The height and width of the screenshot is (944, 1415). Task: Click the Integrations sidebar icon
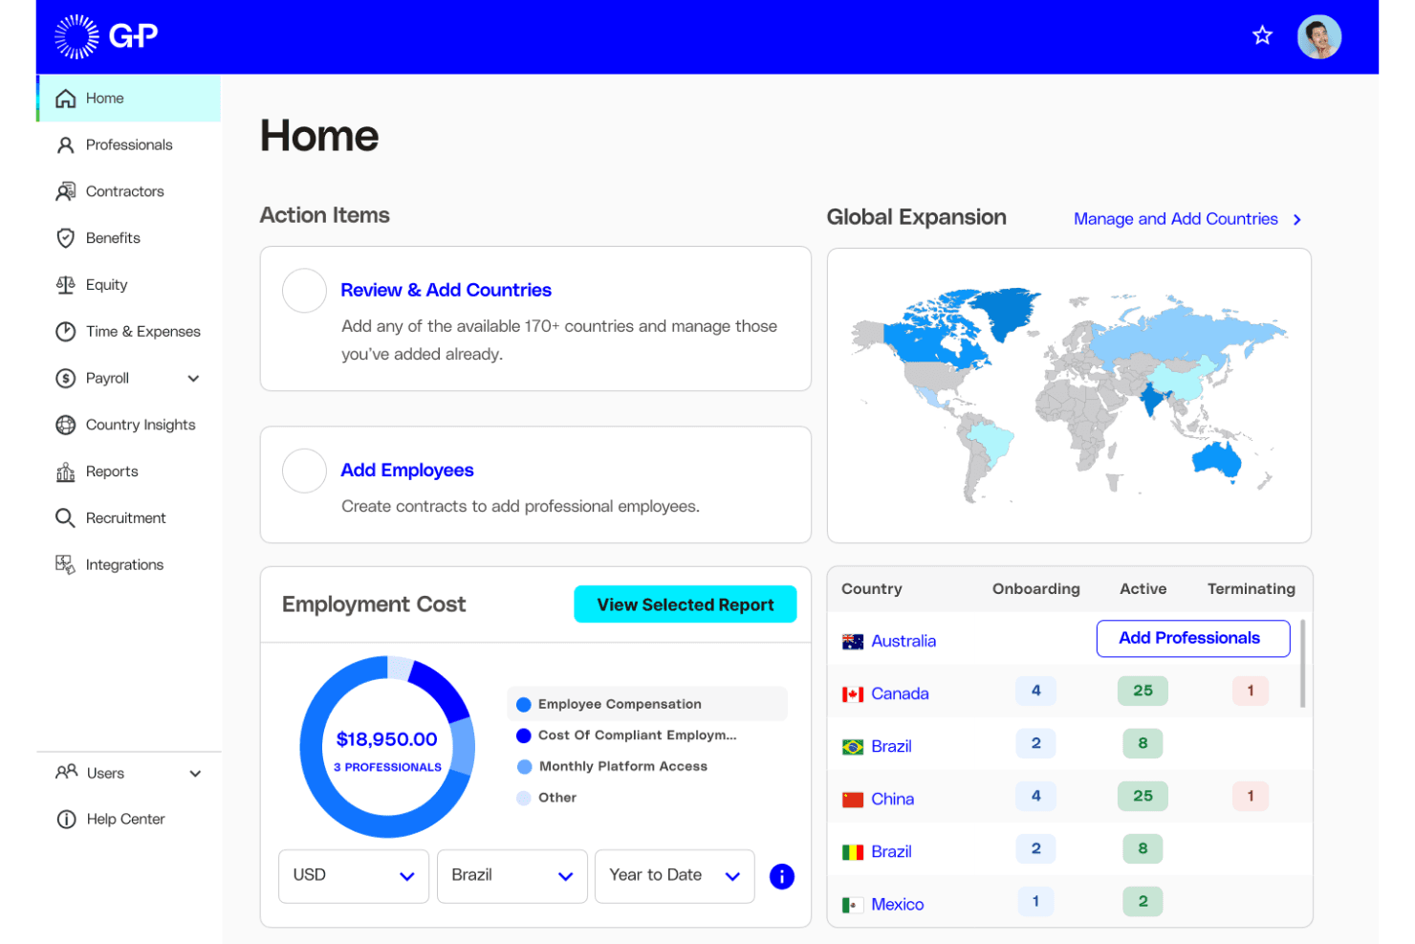[x=65, y=565]
